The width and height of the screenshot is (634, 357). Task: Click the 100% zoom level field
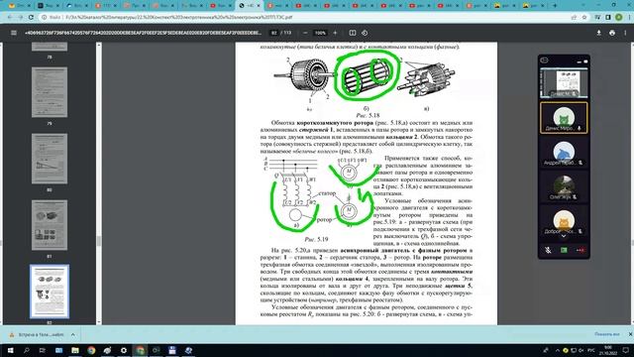320,33
